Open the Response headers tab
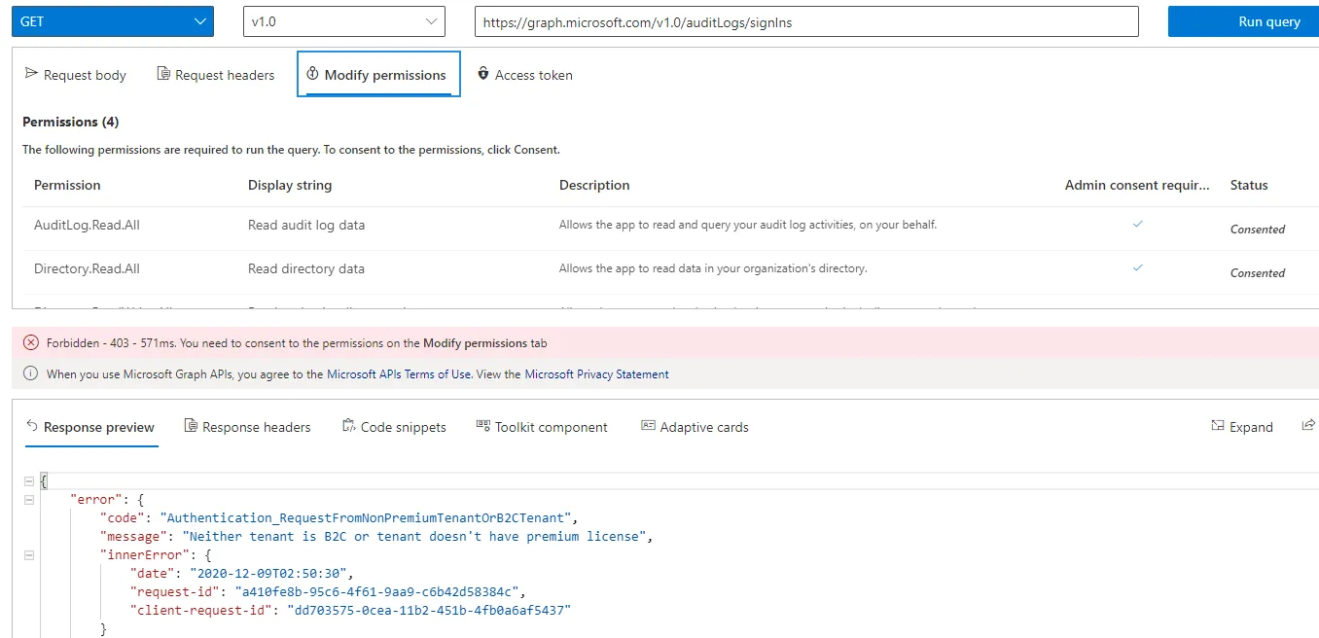 (247, 427)
